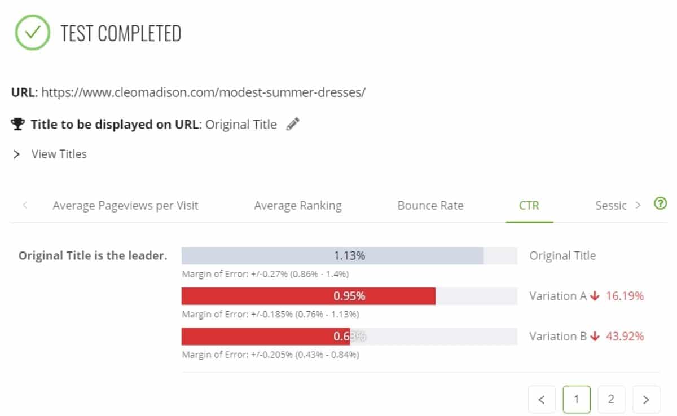This screenshot has height=416, width=677.
Task: Click the red down arrow beside Variation A
Action: tap(595, 296)
